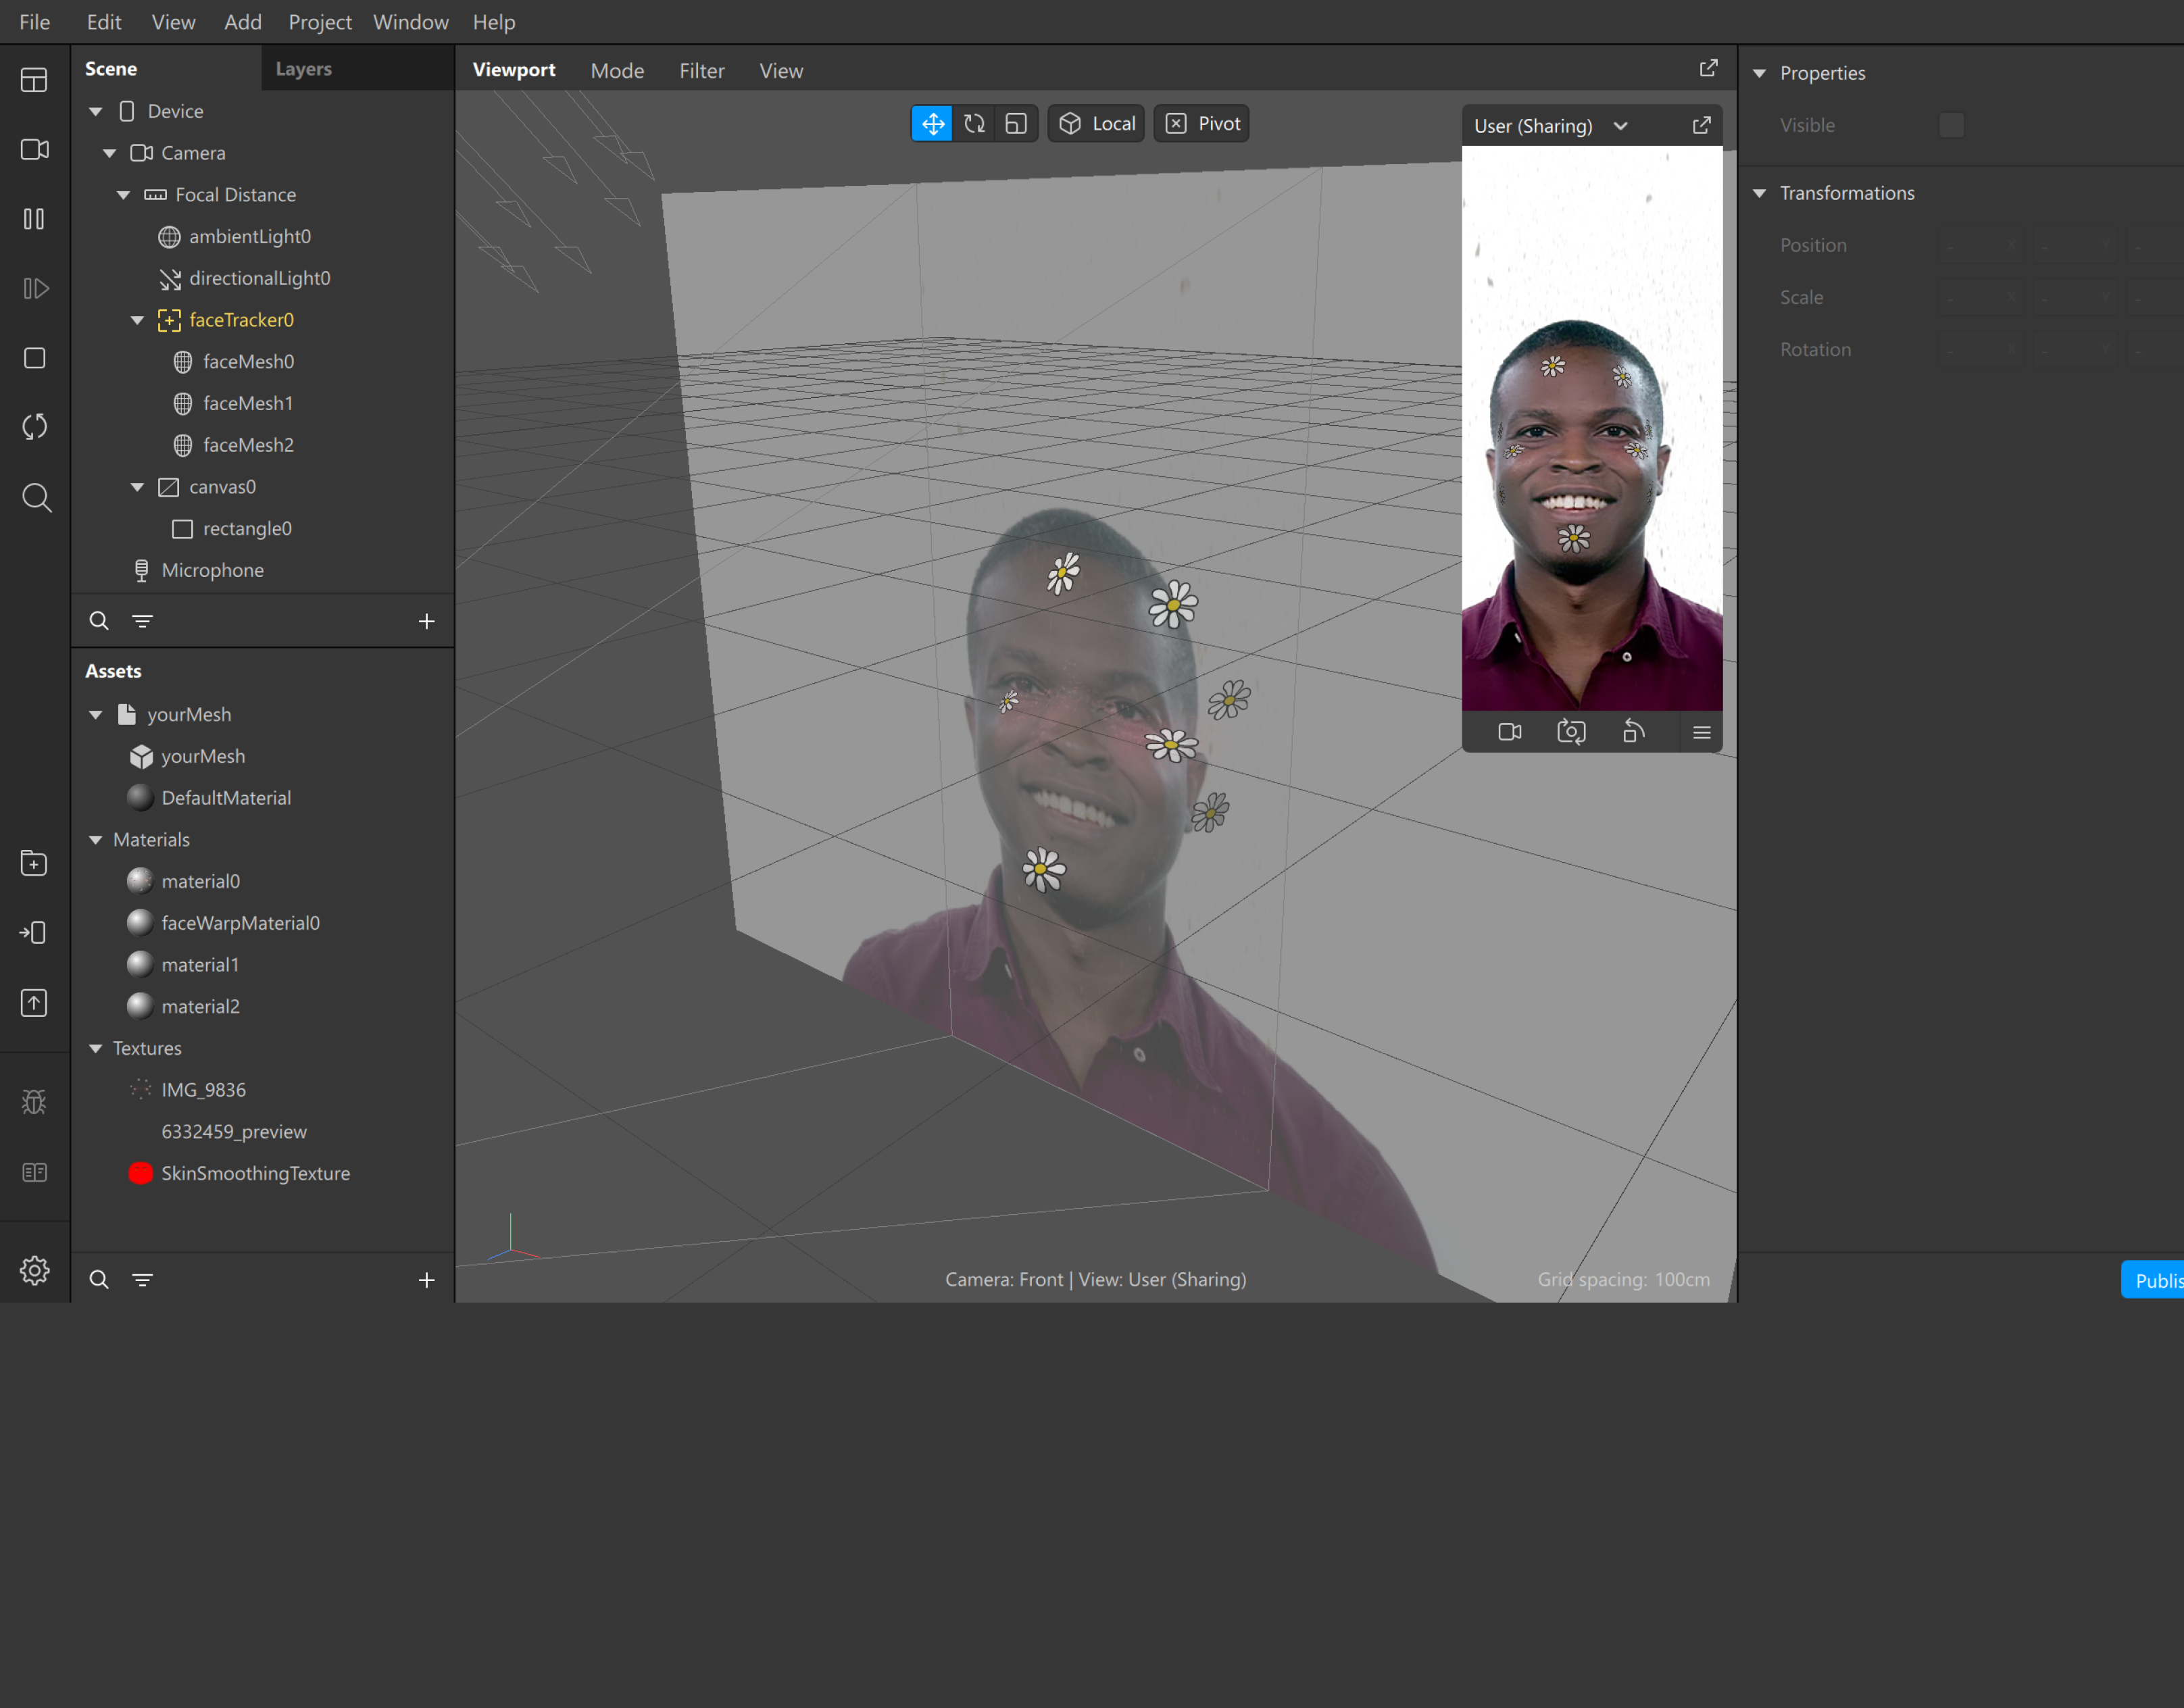
Task: Collapse the Transformations section
Action: coord(1761,192)
